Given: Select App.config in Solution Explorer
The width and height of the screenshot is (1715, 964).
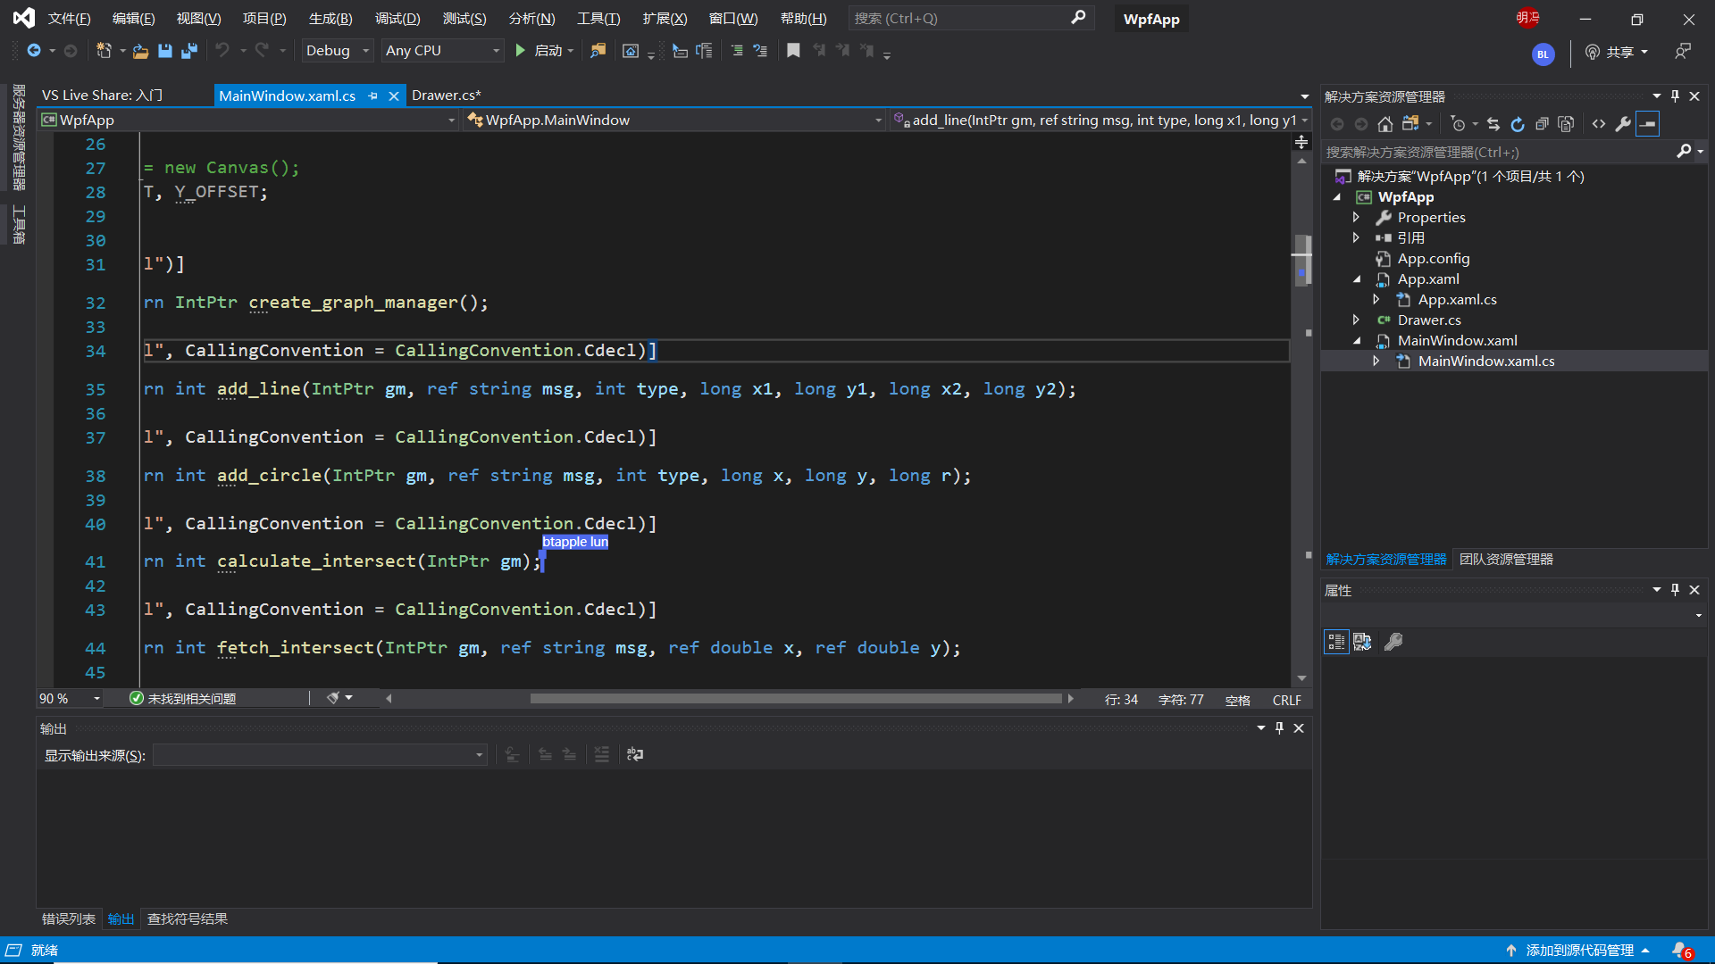Looking at the screenshot, I should 1433,259.
